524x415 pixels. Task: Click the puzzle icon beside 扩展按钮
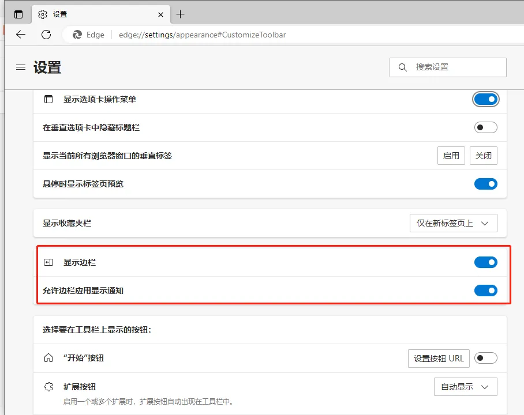[x=48, y=387]
